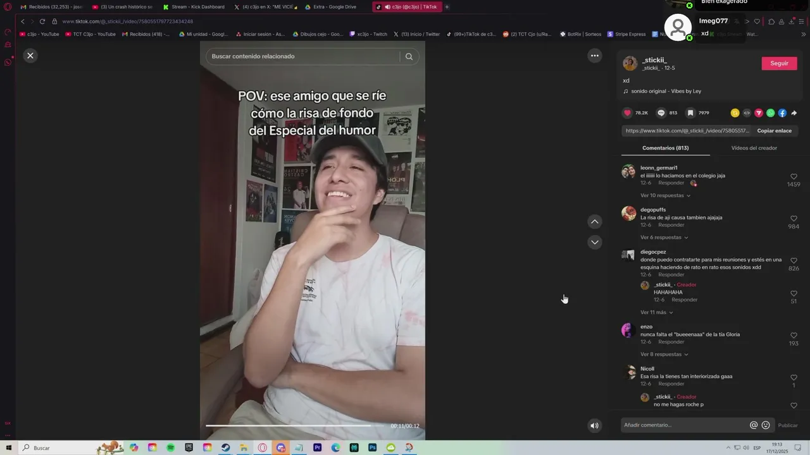Image resolution: width=810 pixels, height=455 pixels.
Task: Reply to enzo's comment via Responder
Action: (671, 342)
